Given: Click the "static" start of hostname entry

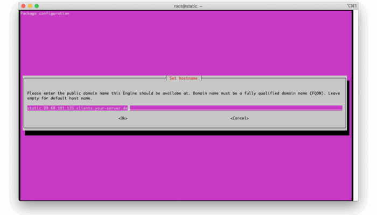Looking at the screenshot, I should pyautogui.click(x=33, y=108).
